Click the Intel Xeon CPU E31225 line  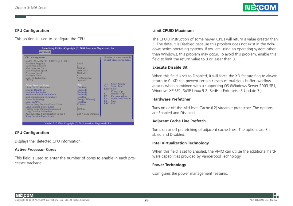click(48, 61)
